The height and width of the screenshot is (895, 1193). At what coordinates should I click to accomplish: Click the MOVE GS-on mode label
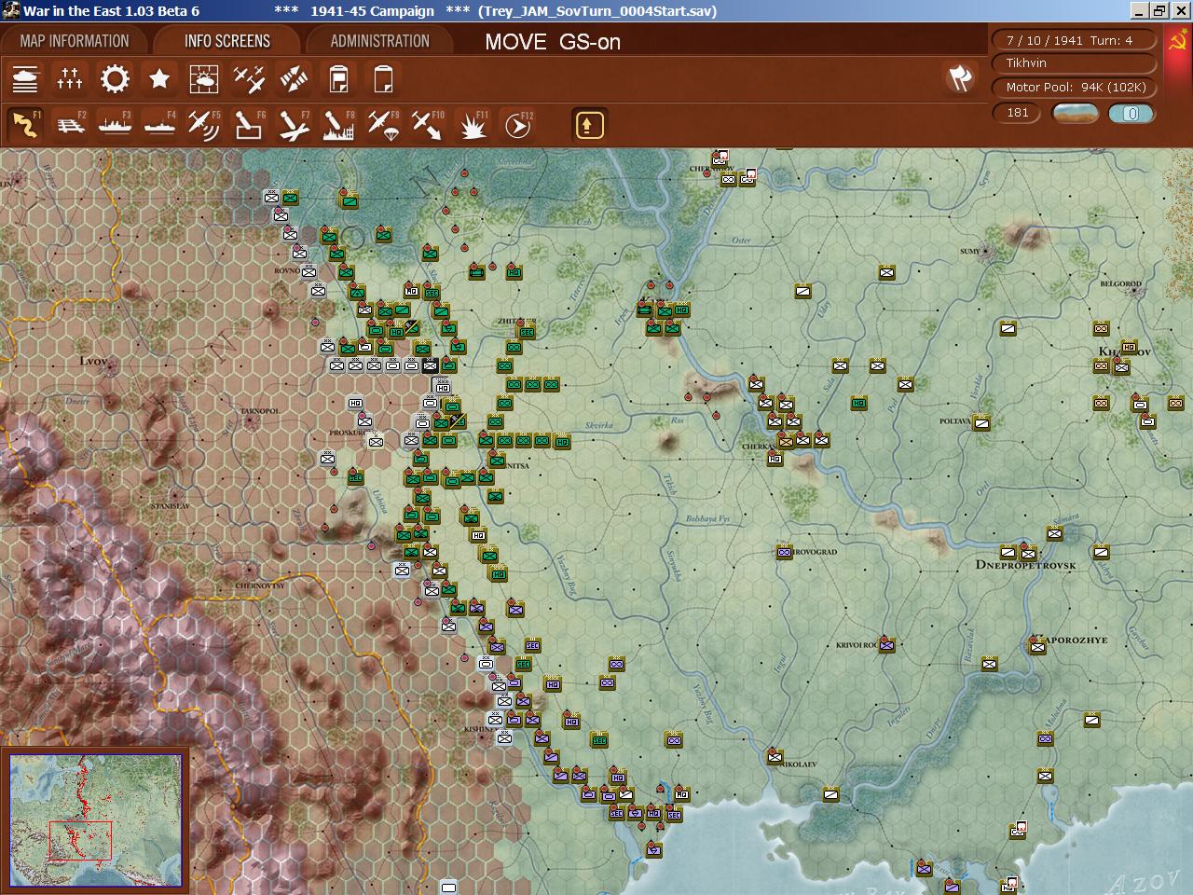click(x=553, y=42)
